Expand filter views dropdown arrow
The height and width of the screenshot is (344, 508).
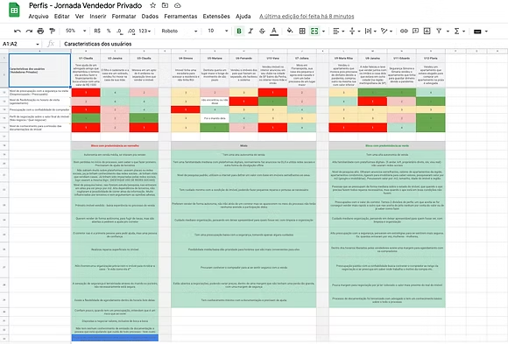pyautogui.click(x=448, y=32)
